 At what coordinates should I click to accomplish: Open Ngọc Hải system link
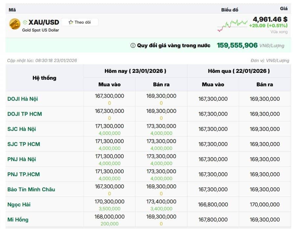19,205
